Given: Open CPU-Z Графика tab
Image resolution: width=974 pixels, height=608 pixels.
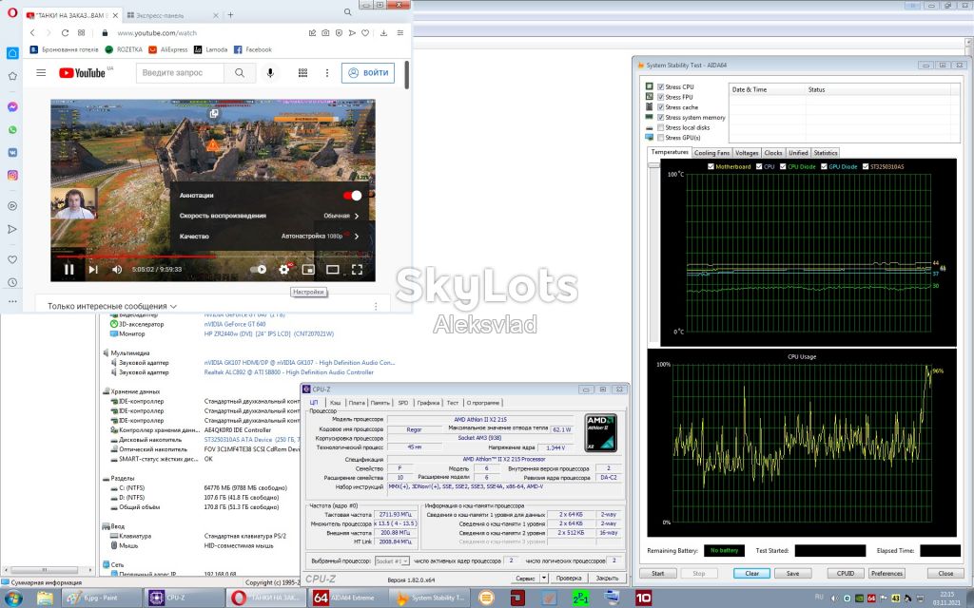Looking at the screenshot, I should (x=429, y=403).
